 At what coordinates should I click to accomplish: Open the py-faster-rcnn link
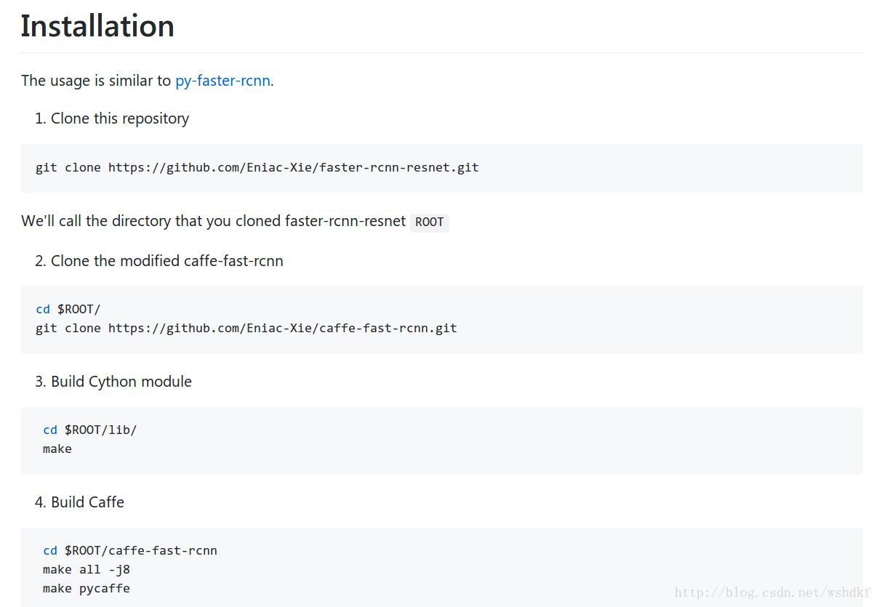(222, 81)
